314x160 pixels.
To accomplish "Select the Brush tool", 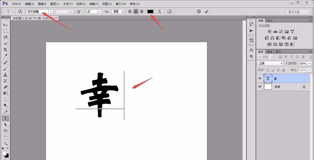I will [x=5, y=69].
